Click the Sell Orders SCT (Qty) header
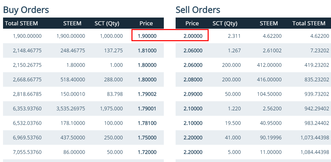The image size is (331, 162). 225,24
